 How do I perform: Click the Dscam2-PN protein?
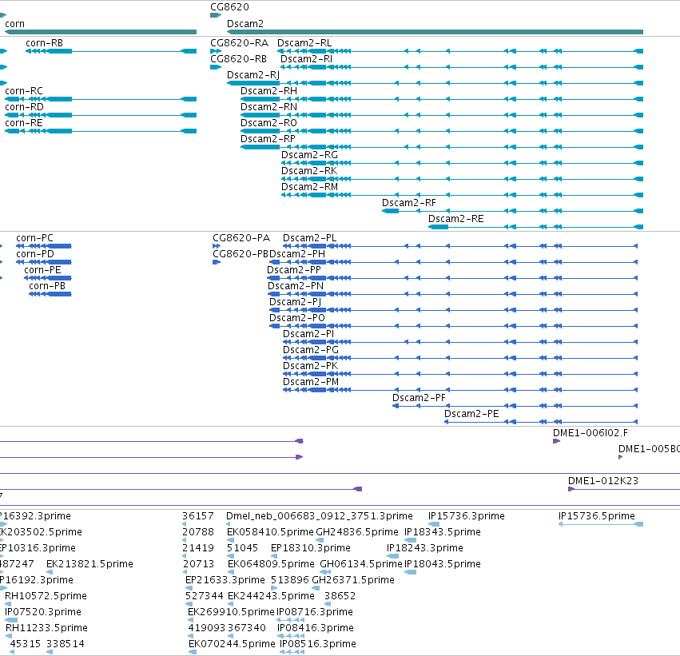point(453,294)
